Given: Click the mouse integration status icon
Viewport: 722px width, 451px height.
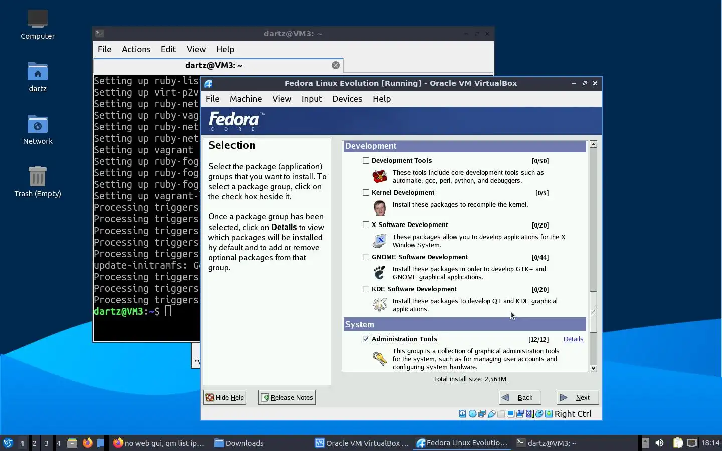Looking at the screenshot, I should (539, 414).
